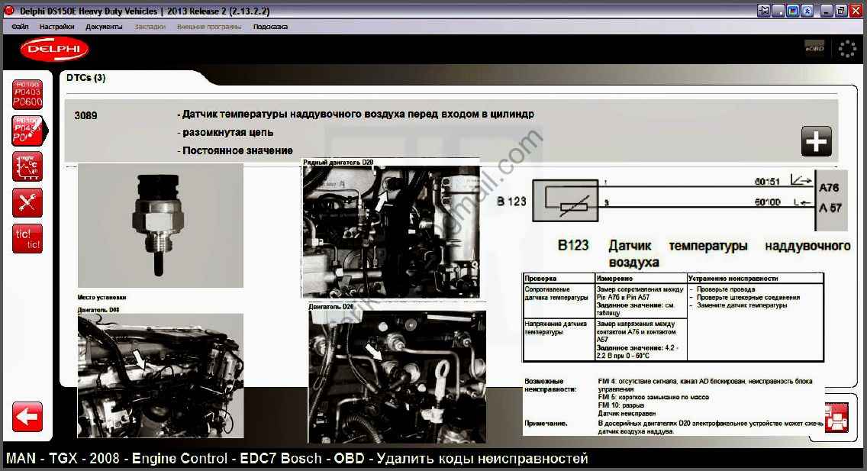Click the eOBD icon in header
This screenshot has height=471, width=867.
point(814,48)
